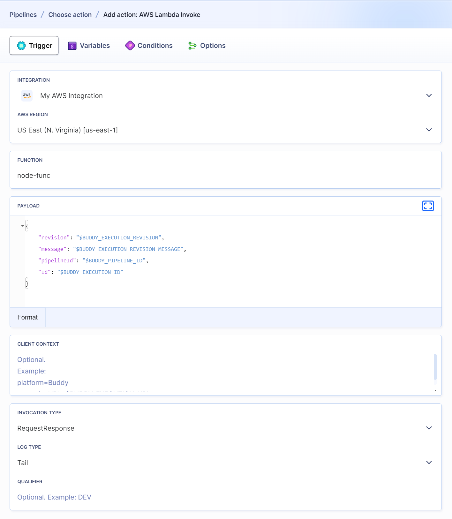Click the $BUDDY_PIPELINE_ID value in payload
This screenshot has width=452, height=519.
[x=114, y=260]
